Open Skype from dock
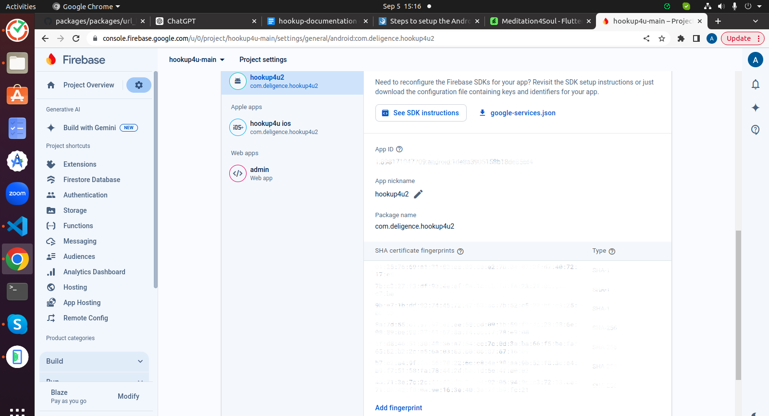Viewport: 769px width, 416px height. tap(17, 324)
